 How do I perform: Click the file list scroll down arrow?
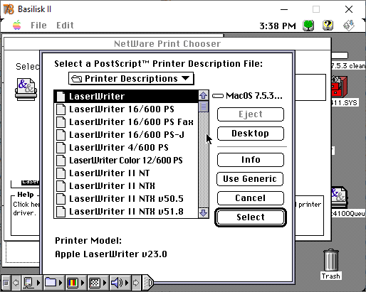(204, 212)
